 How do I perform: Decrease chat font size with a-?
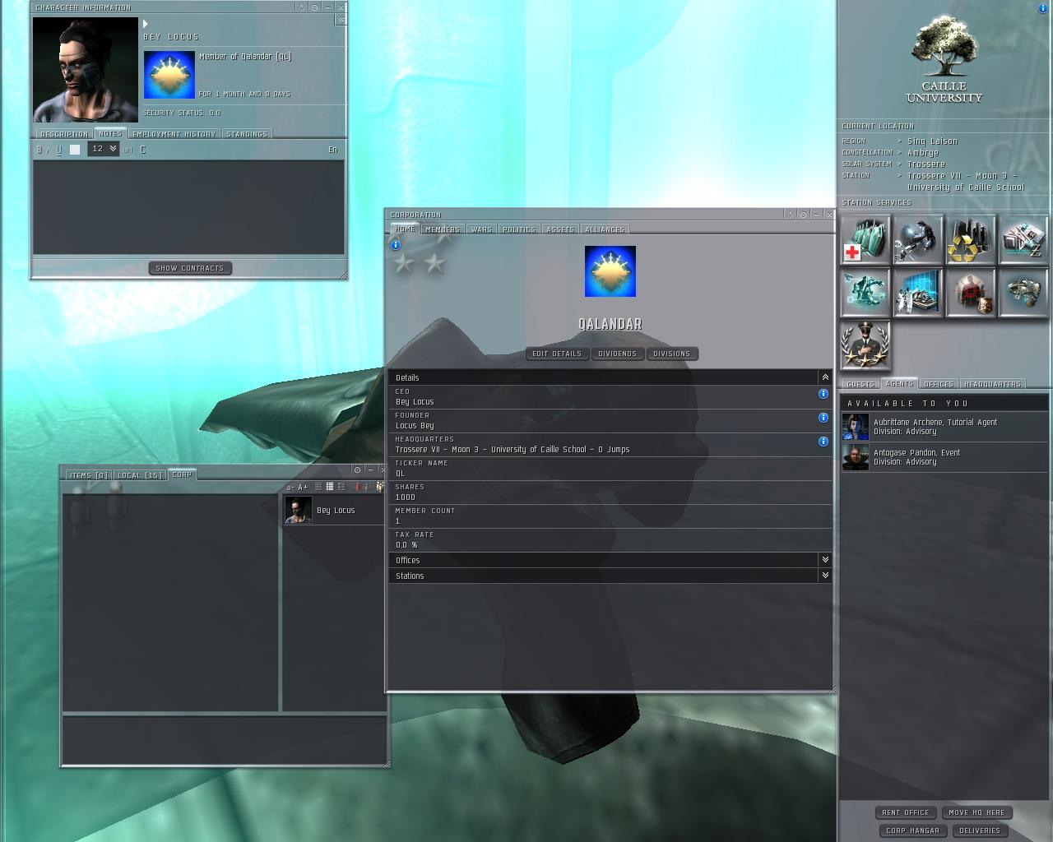[x=290, y=488]
